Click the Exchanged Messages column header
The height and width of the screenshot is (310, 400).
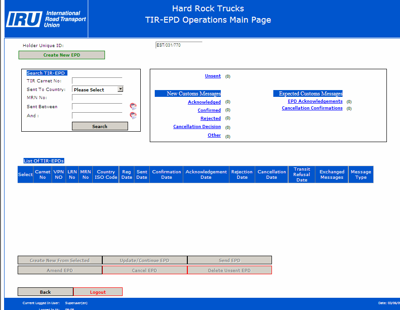tap(332, 175)
